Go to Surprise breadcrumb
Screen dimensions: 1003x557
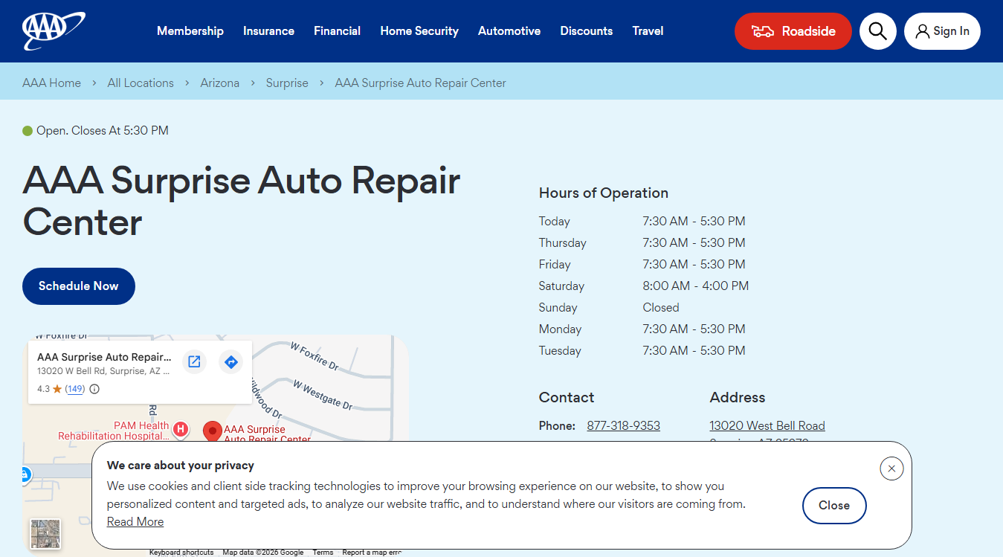coord(287,83)
